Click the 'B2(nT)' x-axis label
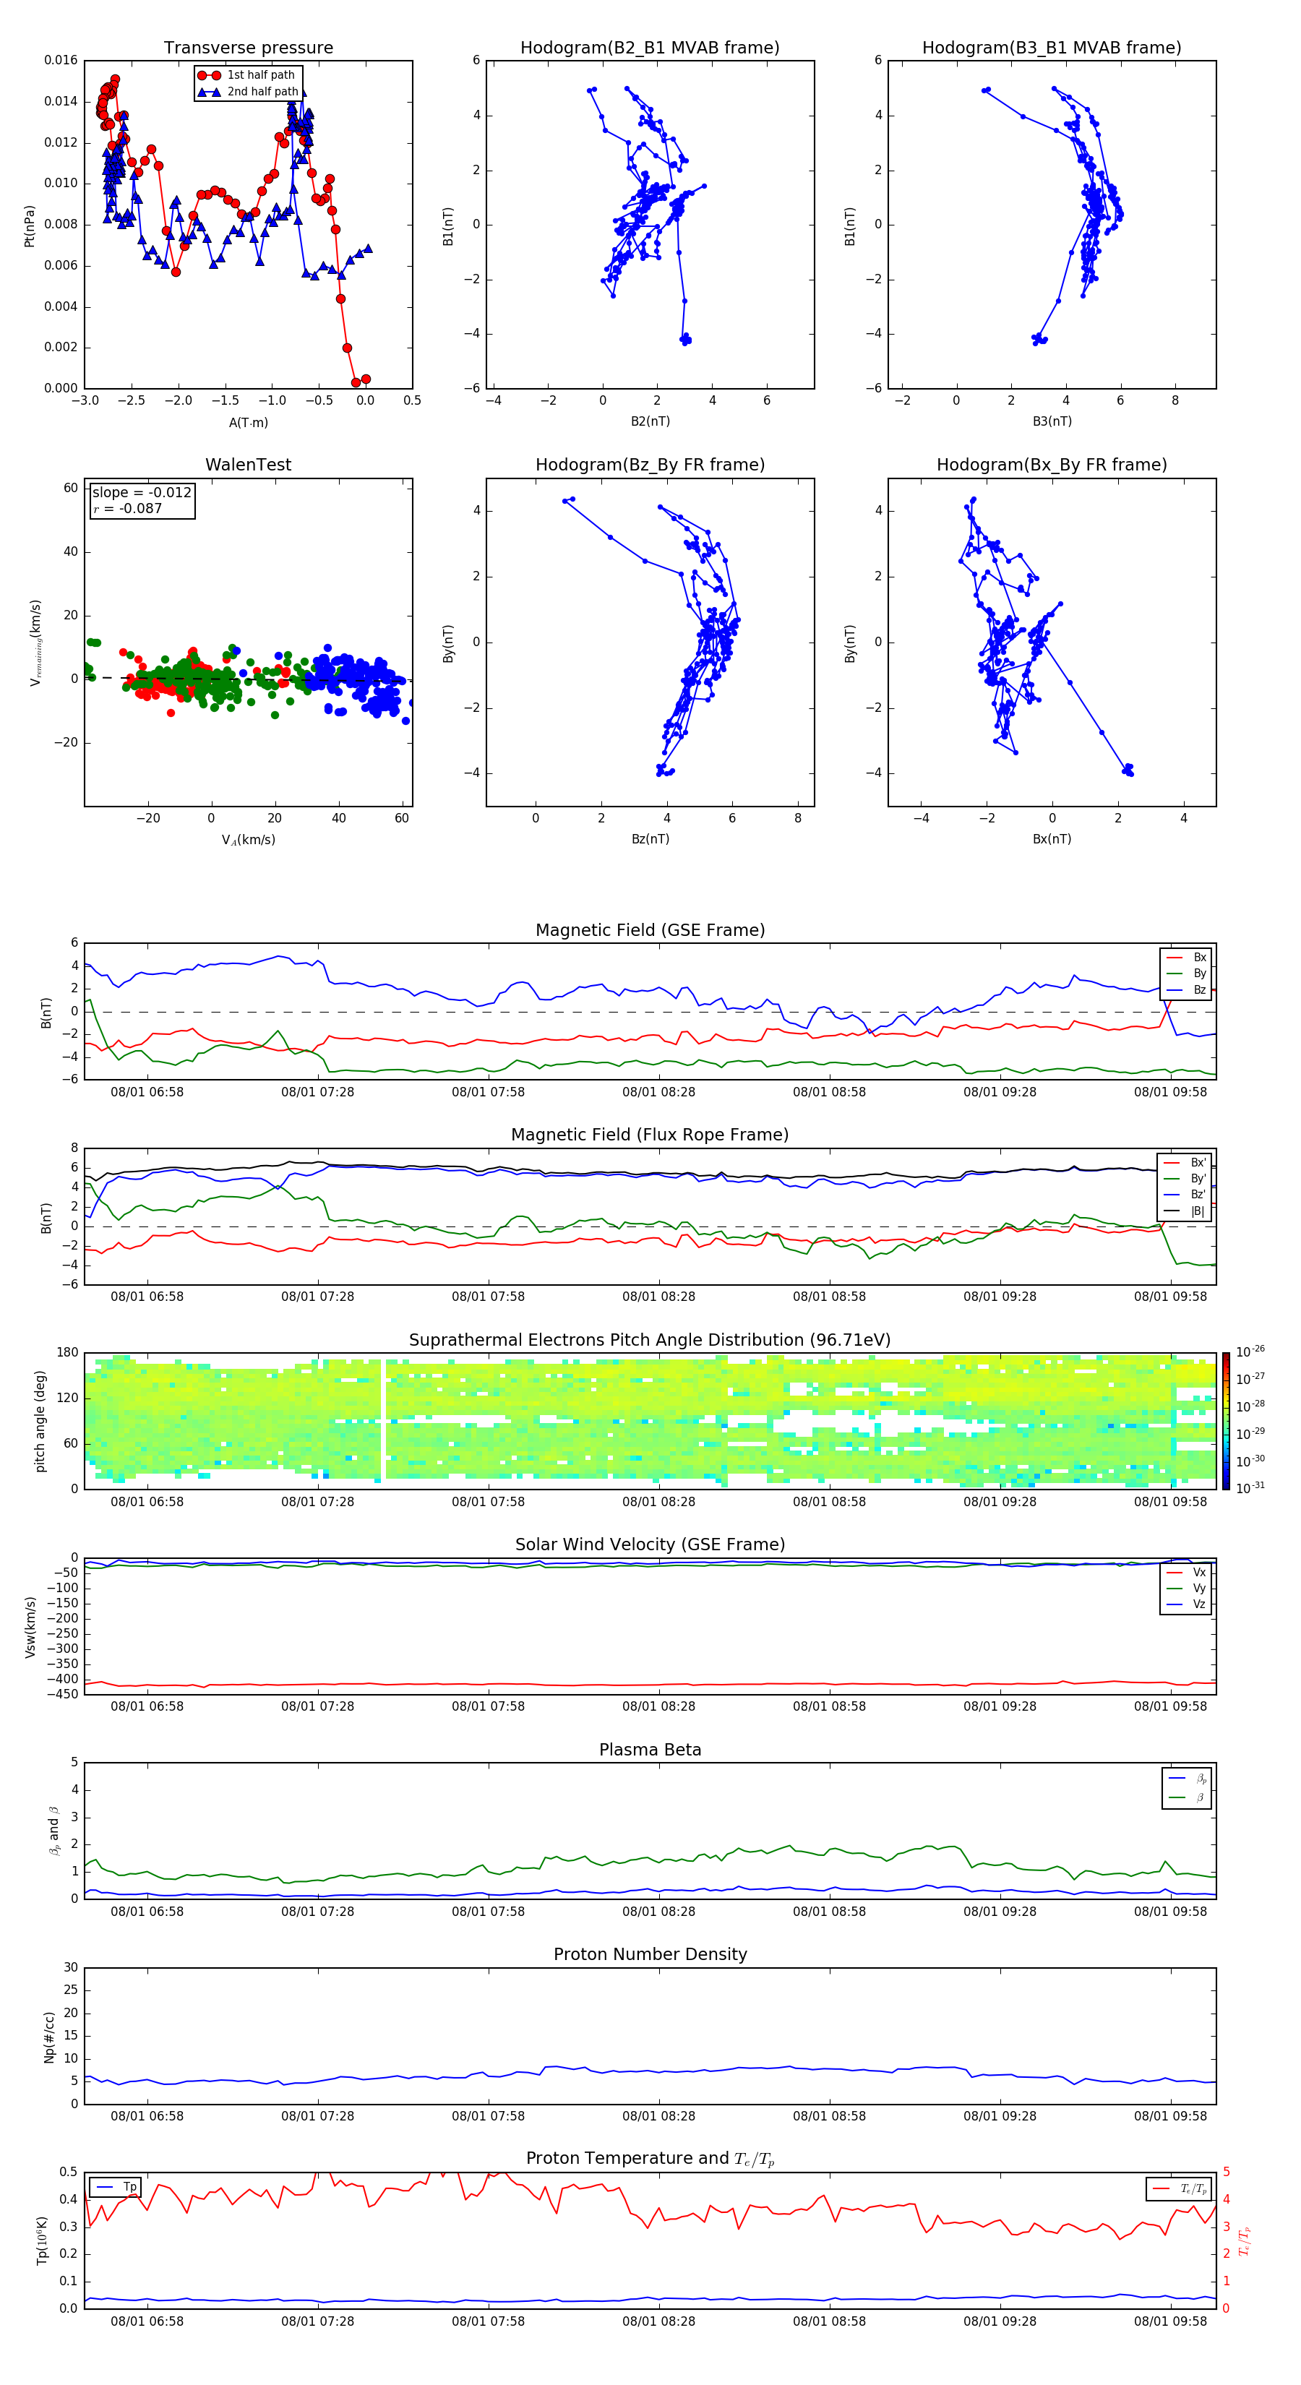 point(650,421)
